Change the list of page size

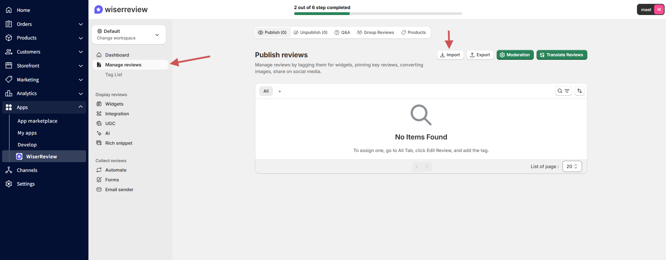click(x=572, y=166)
